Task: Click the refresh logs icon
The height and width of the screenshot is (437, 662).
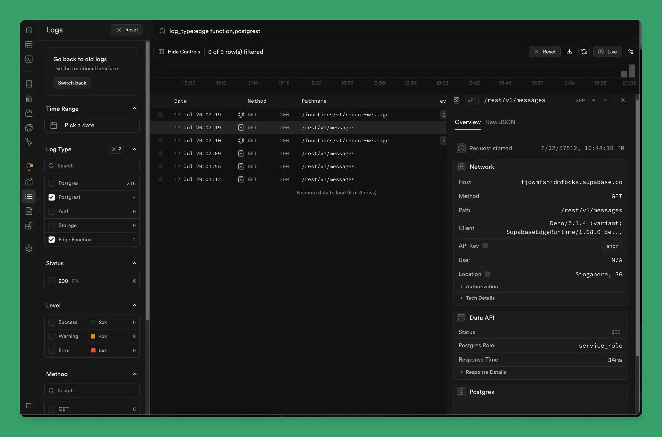Action: point(584,52)
